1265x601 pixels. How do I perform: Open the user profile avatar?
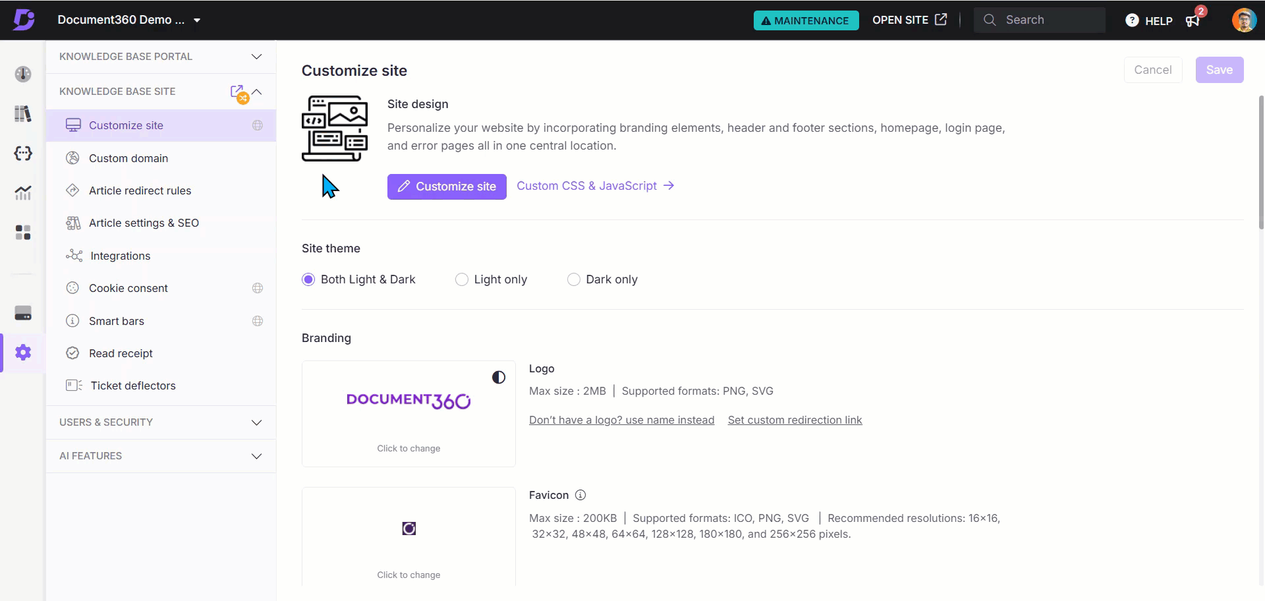point(1244,20)
